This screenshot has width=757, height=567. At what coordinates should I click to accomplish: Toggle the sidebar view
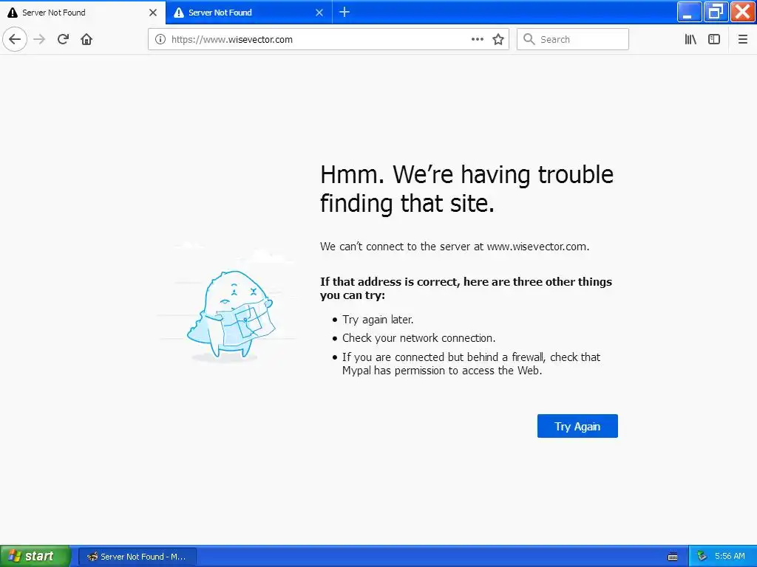click(x=714, y=40)
